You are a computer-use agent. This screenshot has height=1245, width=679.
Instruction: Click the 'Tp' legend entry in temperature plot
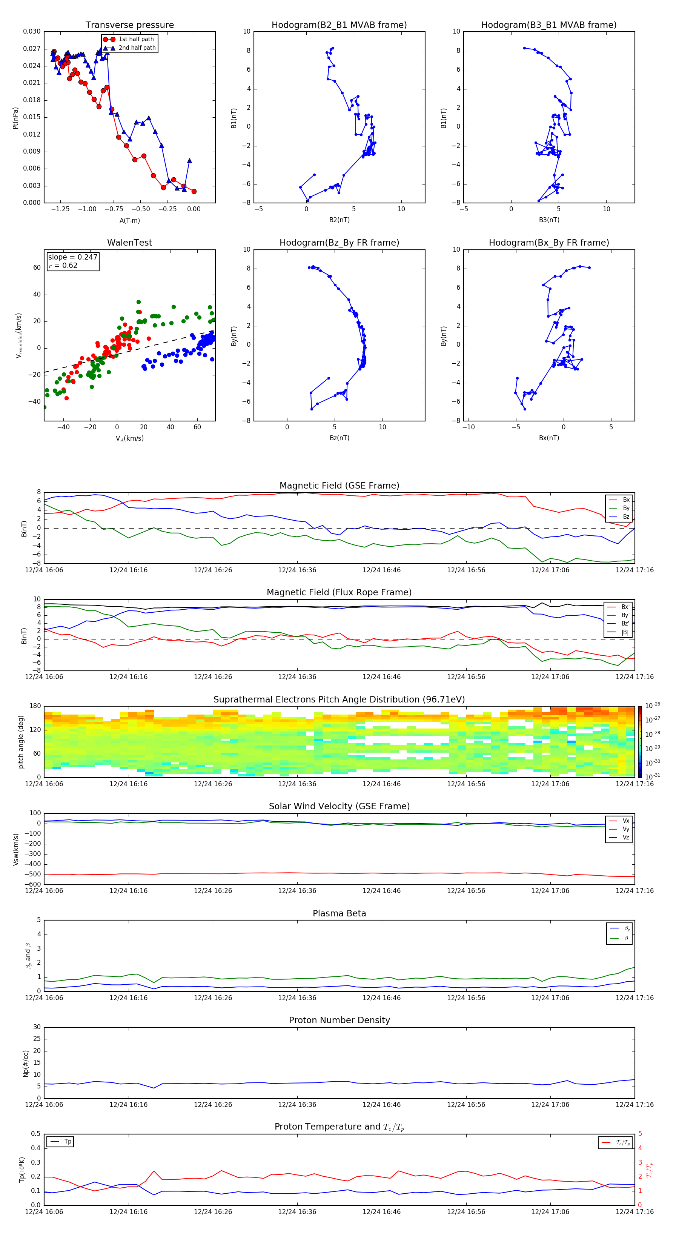(x=60, y=1142)
